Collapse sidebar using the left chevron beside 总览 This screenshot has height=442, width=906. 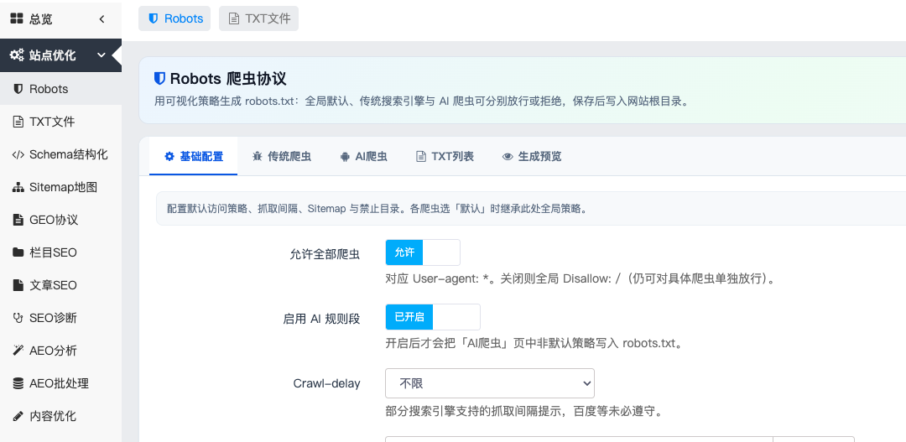pos(102,19)
